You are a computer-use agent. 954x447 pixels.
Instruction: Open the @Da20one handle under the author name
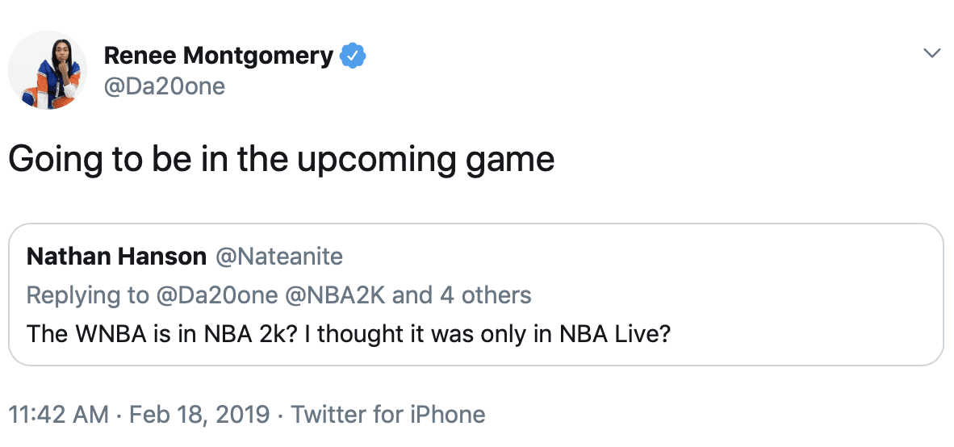(165, 86)
